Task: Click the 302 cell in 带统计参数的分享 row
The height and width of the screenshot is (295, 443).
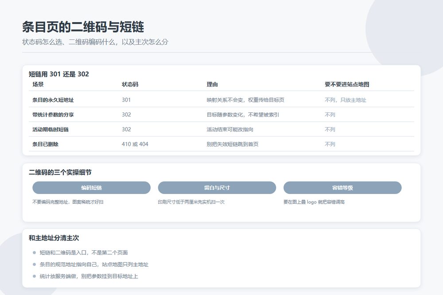Action: tap(126, 114)
